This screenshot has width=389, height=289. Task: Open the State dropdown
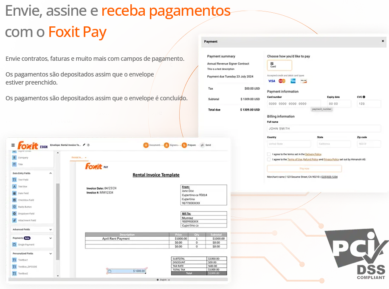click(x=334, y=144)
